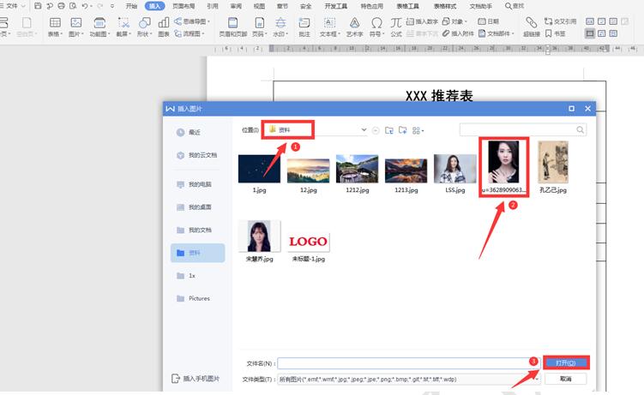Viewport: 644px width, 395px height.
Task: Switch to the 表格工具 tab
Action: (407, 6)
